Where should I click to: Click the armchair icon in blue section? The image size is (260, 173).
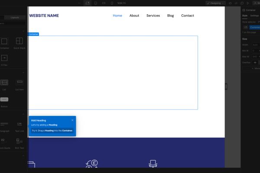point(153,164)
